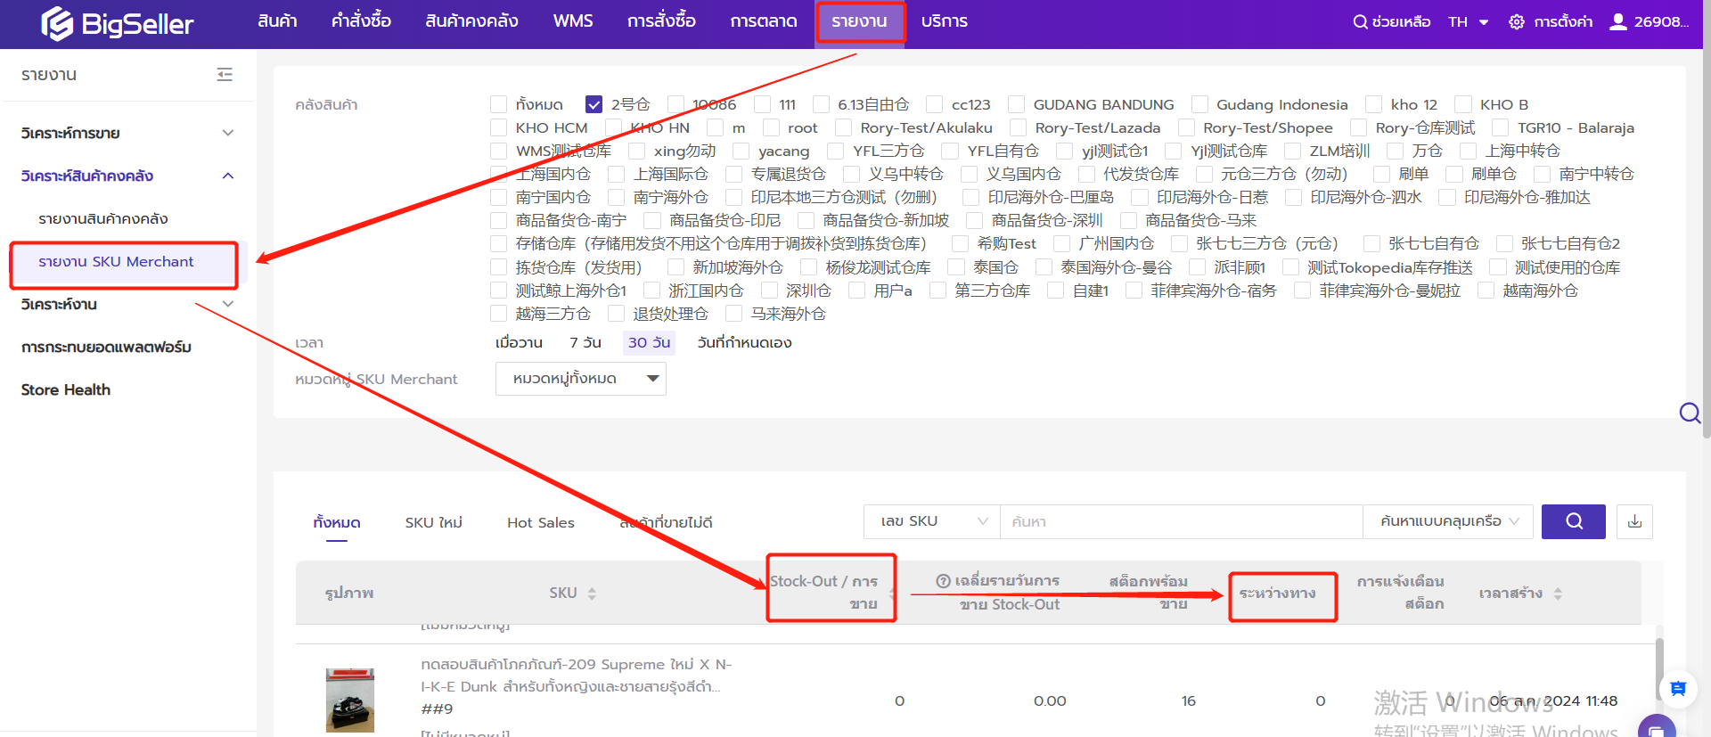Open the รายงาน top menu
Viewport: 1711px width, 737px height.
click(x=859, y=21)
